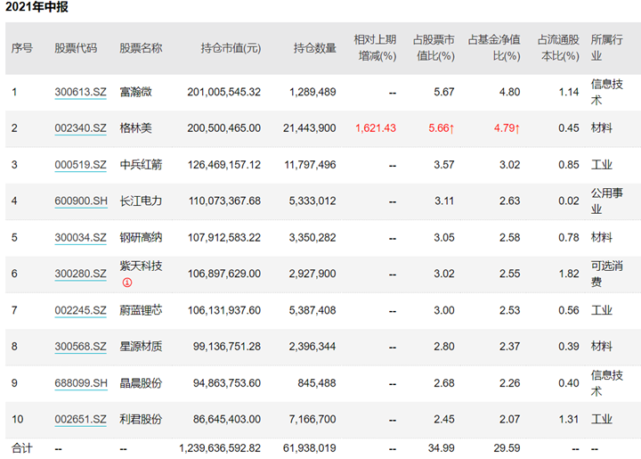Open stock code link 600900.SH
Screen dimensions: 641x459
click(81, 201)
